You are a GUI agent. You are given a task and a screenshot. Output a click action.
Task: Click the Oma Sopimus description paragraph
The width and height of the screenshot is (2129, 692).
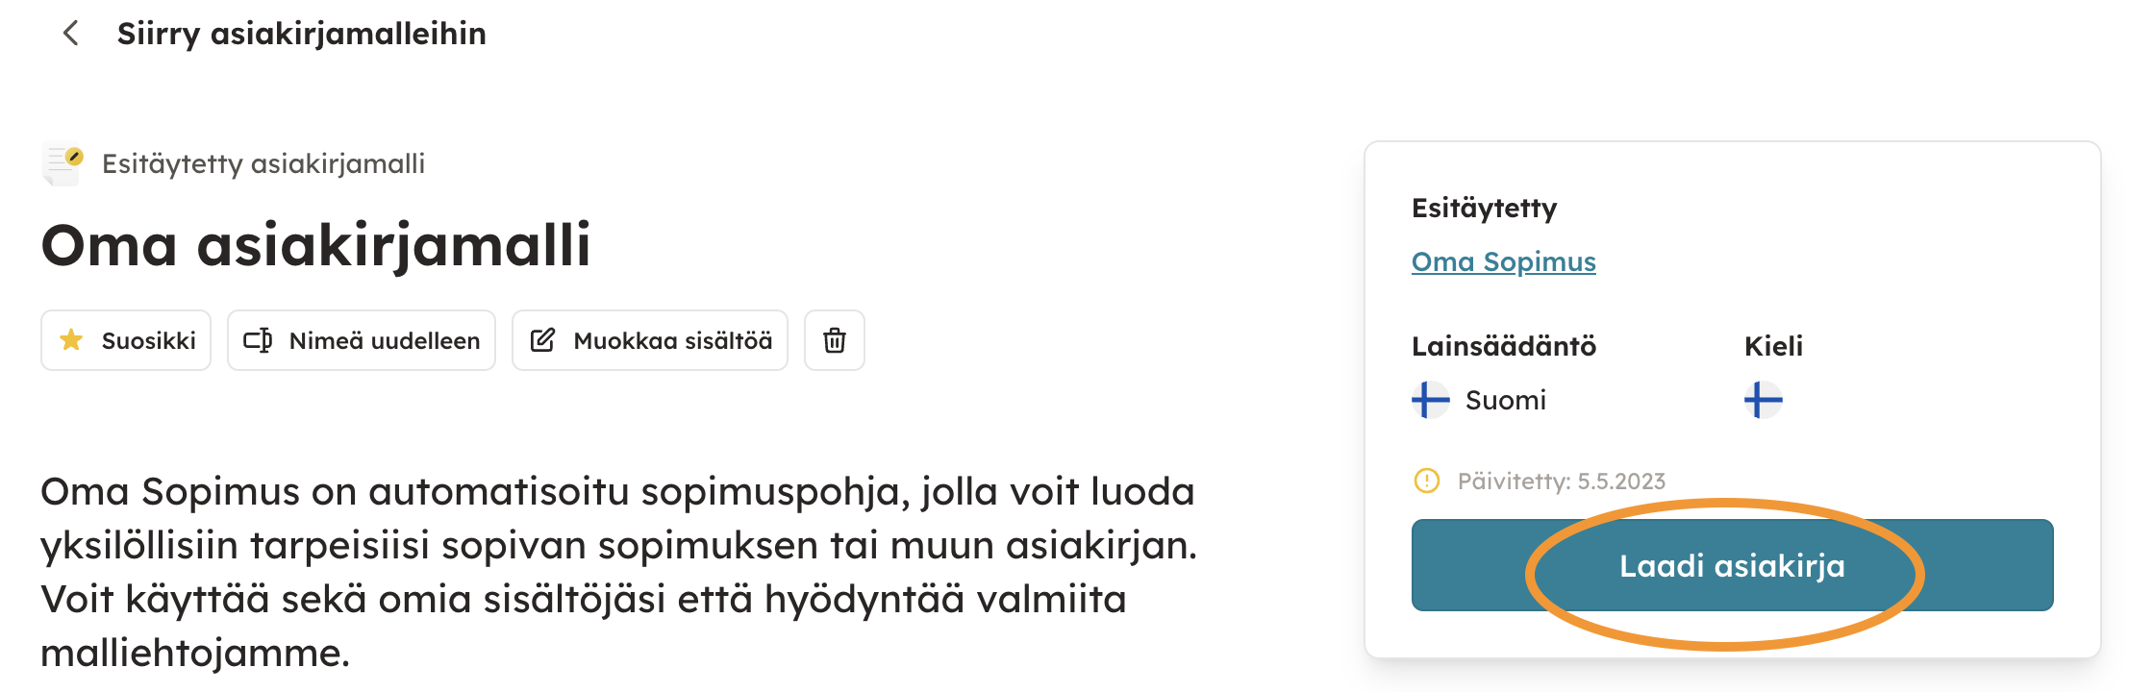(617, 571)
